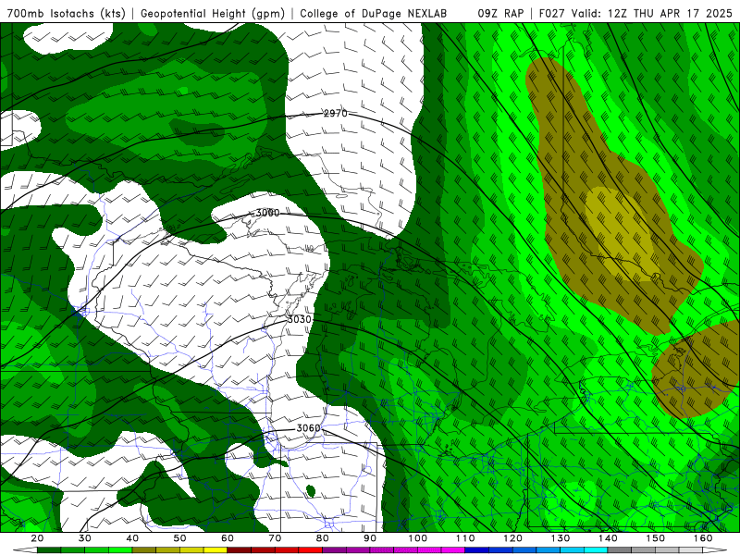Click the 40 value on the color scale
The image size is (740, 555).
[x=132, y=538]
